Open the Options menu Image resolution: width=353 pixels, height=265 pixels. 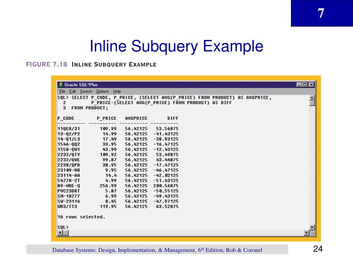pos(102,91)
